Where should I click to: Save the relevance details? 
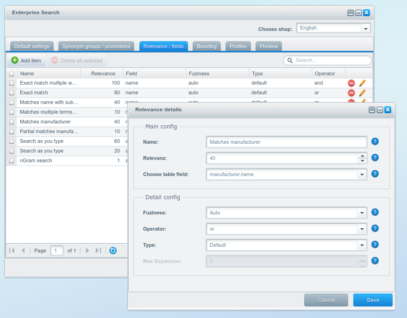pyautogui.click(x=373, y=300)
